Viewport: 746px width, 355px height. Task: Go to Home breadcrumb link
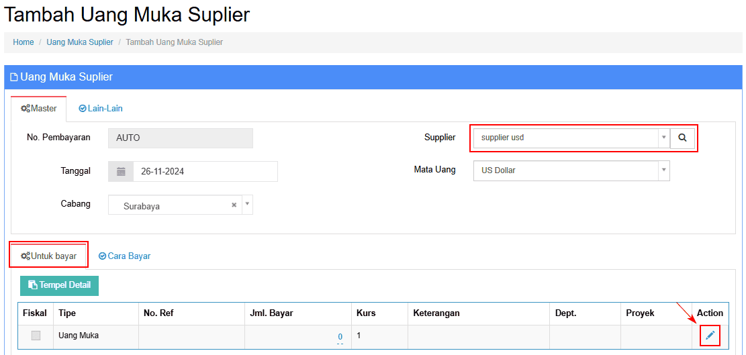[x=24, y=42]
